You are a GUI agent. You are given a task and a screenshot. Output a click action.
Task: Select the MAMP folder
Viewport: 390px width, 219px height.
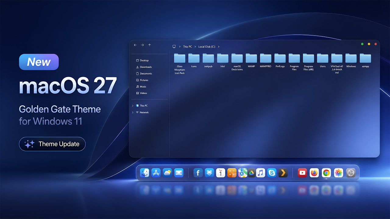pos(251,61)
